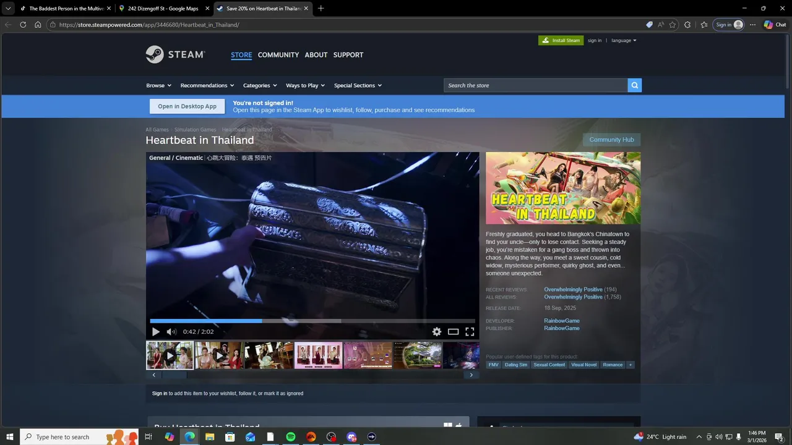
Task: Expand the Recommendations dropdown
Action: pos(207,85)
